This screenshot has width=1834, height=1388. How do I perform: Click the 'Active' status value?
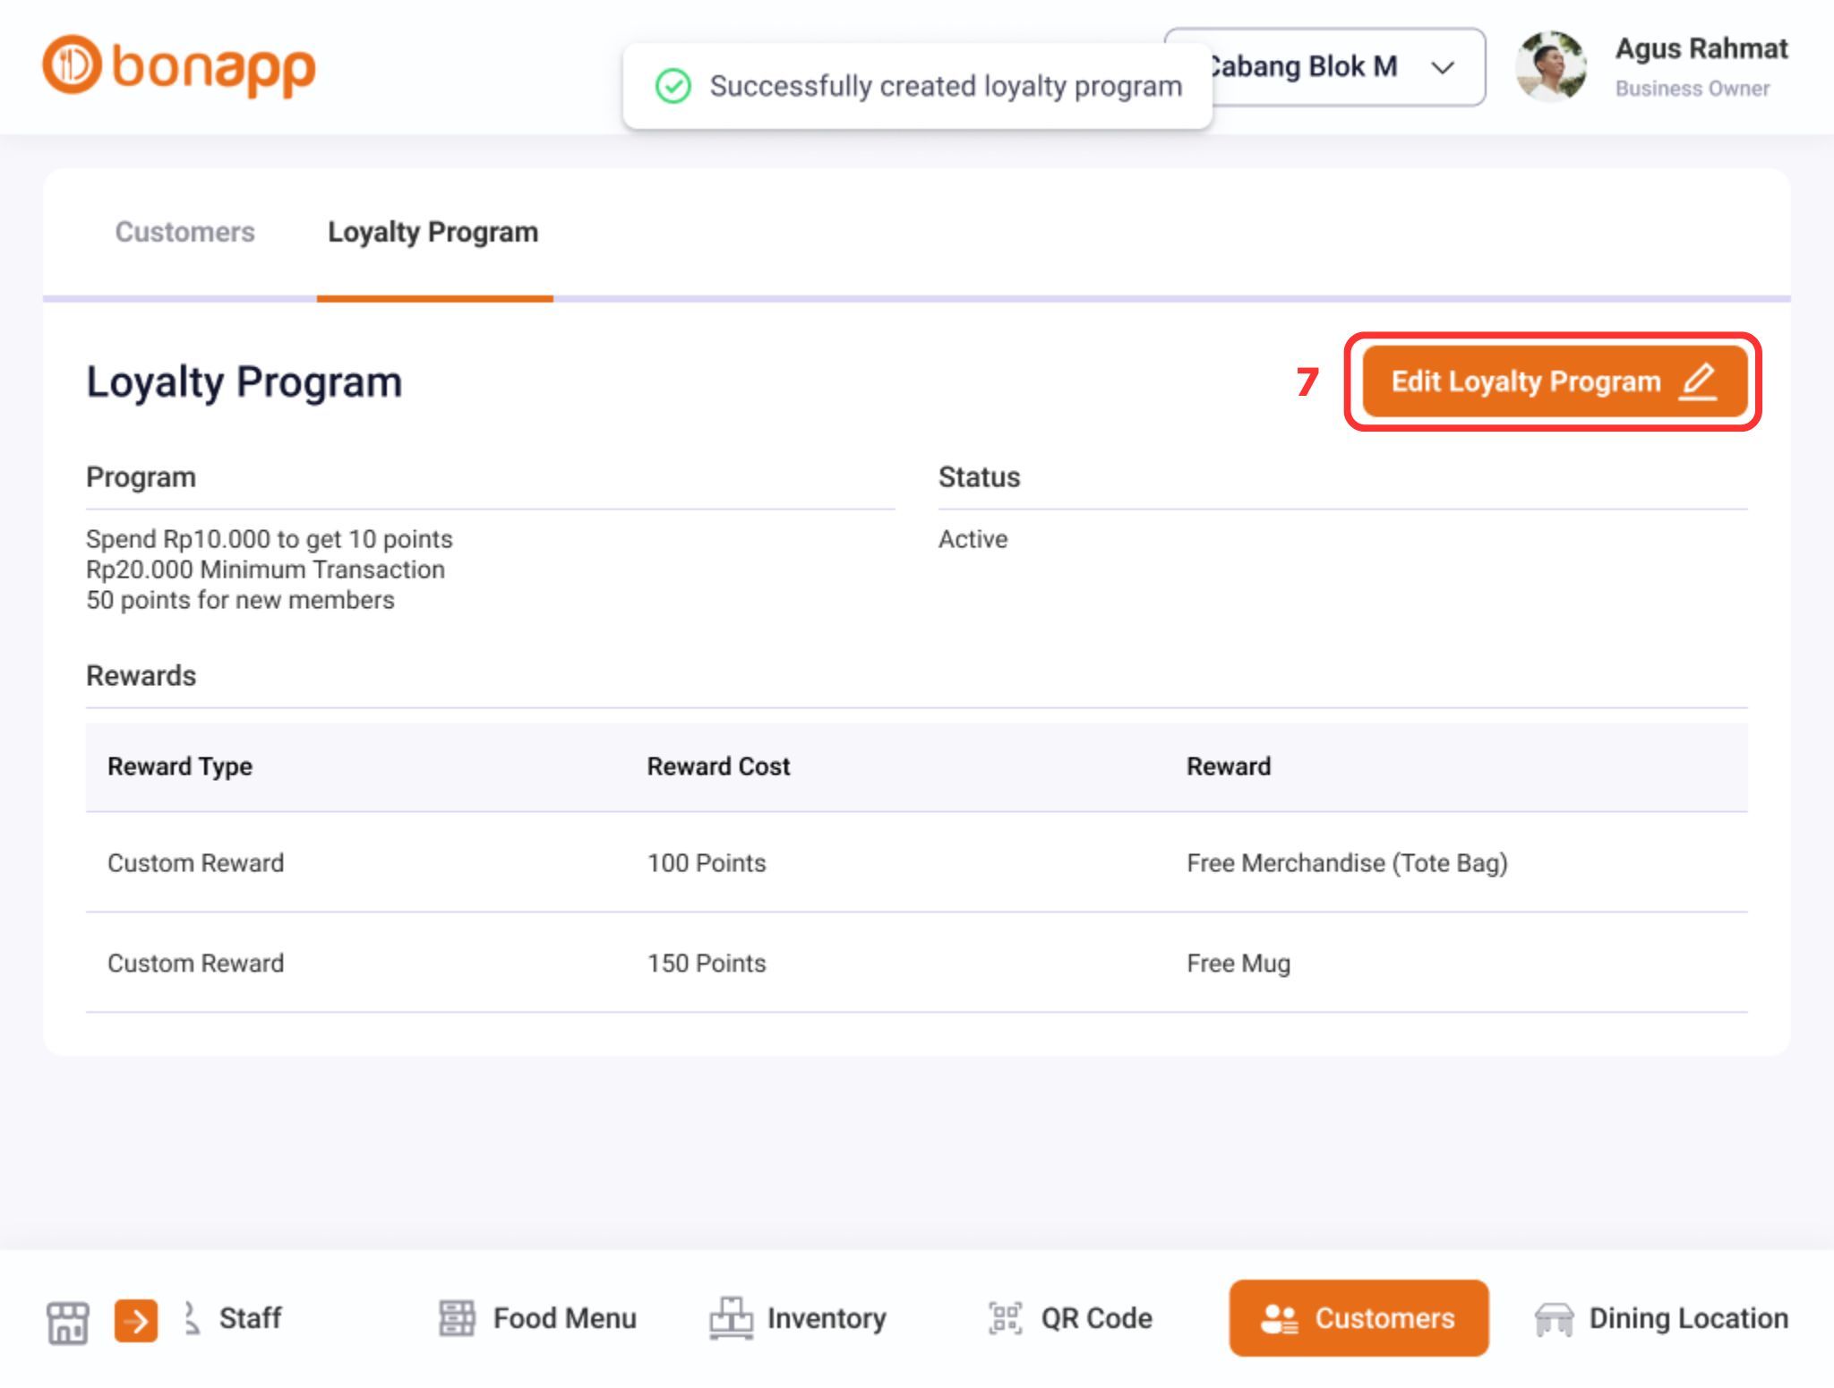point(973,539)
